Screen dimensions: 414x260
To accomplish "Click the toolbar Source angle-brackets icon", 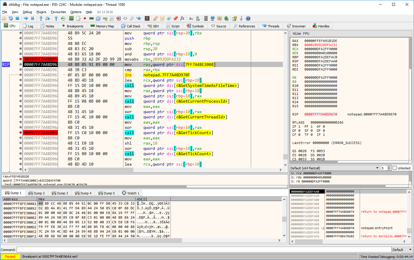I will tap(125, 18).
